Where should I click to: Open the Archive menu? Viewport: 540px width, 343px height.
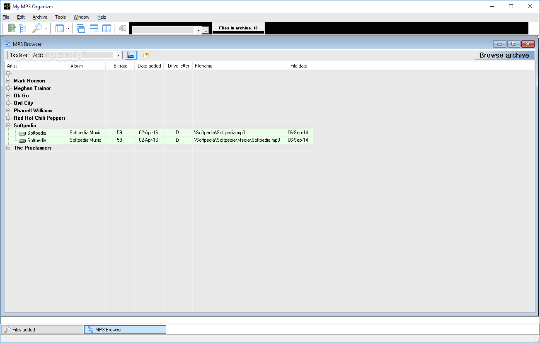tap(40, 17)
